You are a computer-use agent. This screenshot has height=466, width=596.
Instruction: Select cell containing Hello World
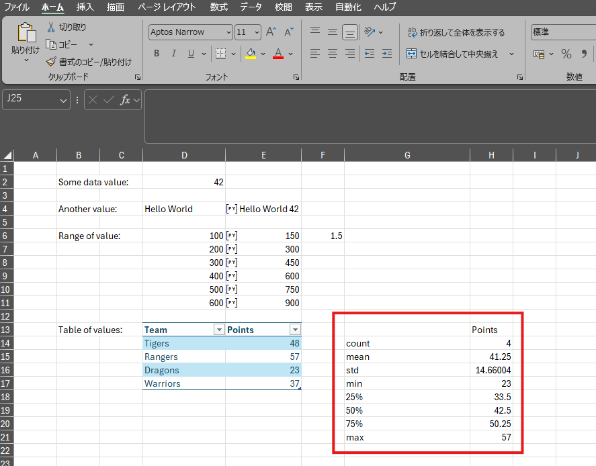[184, 209]
